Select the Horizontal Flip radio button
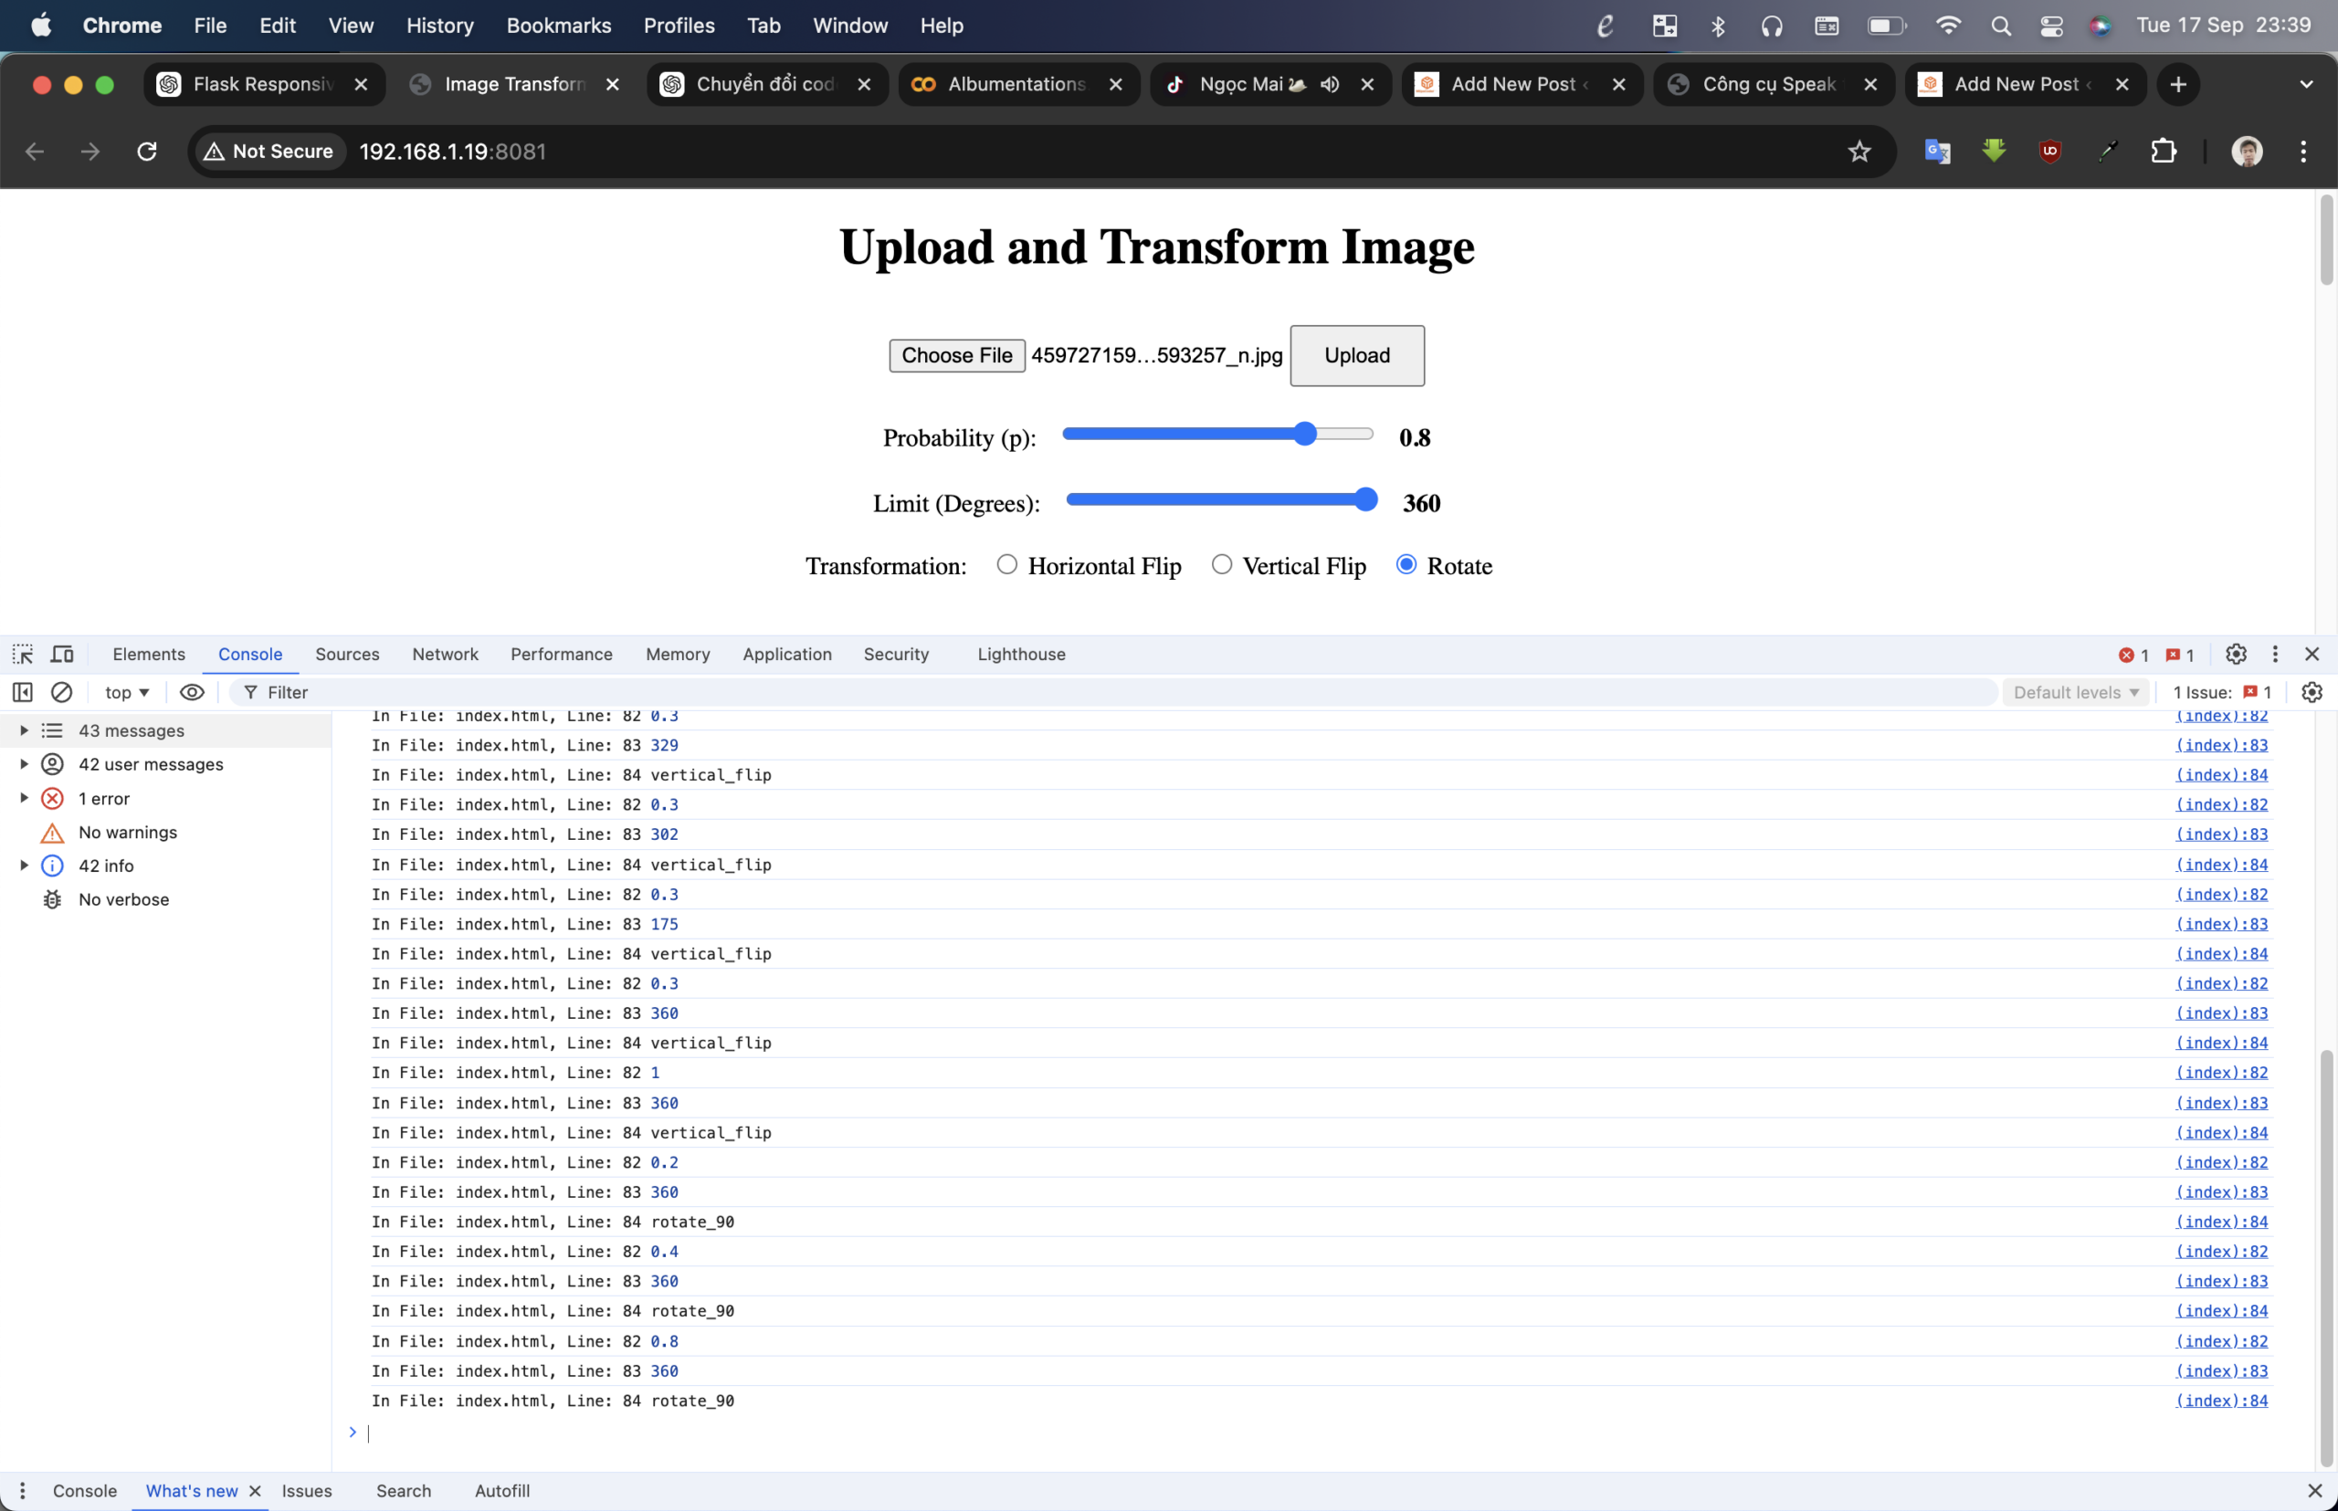This screenshot has width=2338, height=1511. tap(1006, 564)
